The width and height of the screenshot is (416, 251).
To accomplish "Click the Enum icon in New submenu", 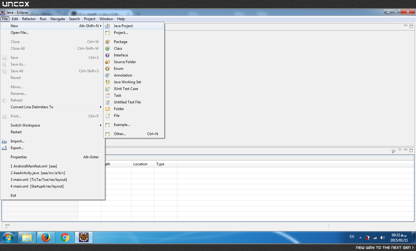I will [x=108, y=69].
